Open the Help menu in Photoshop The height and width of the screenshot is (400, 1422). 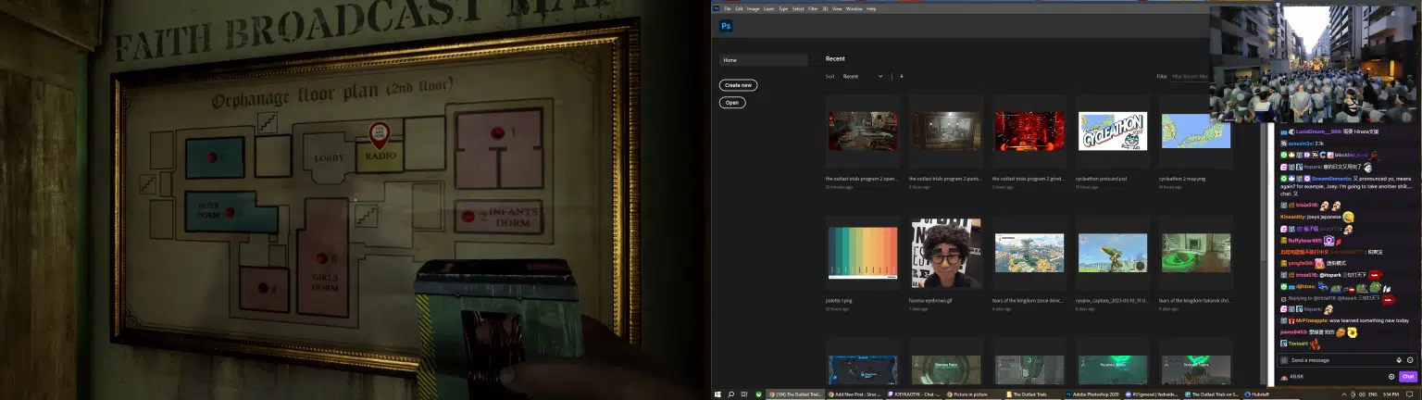[871, 8]
